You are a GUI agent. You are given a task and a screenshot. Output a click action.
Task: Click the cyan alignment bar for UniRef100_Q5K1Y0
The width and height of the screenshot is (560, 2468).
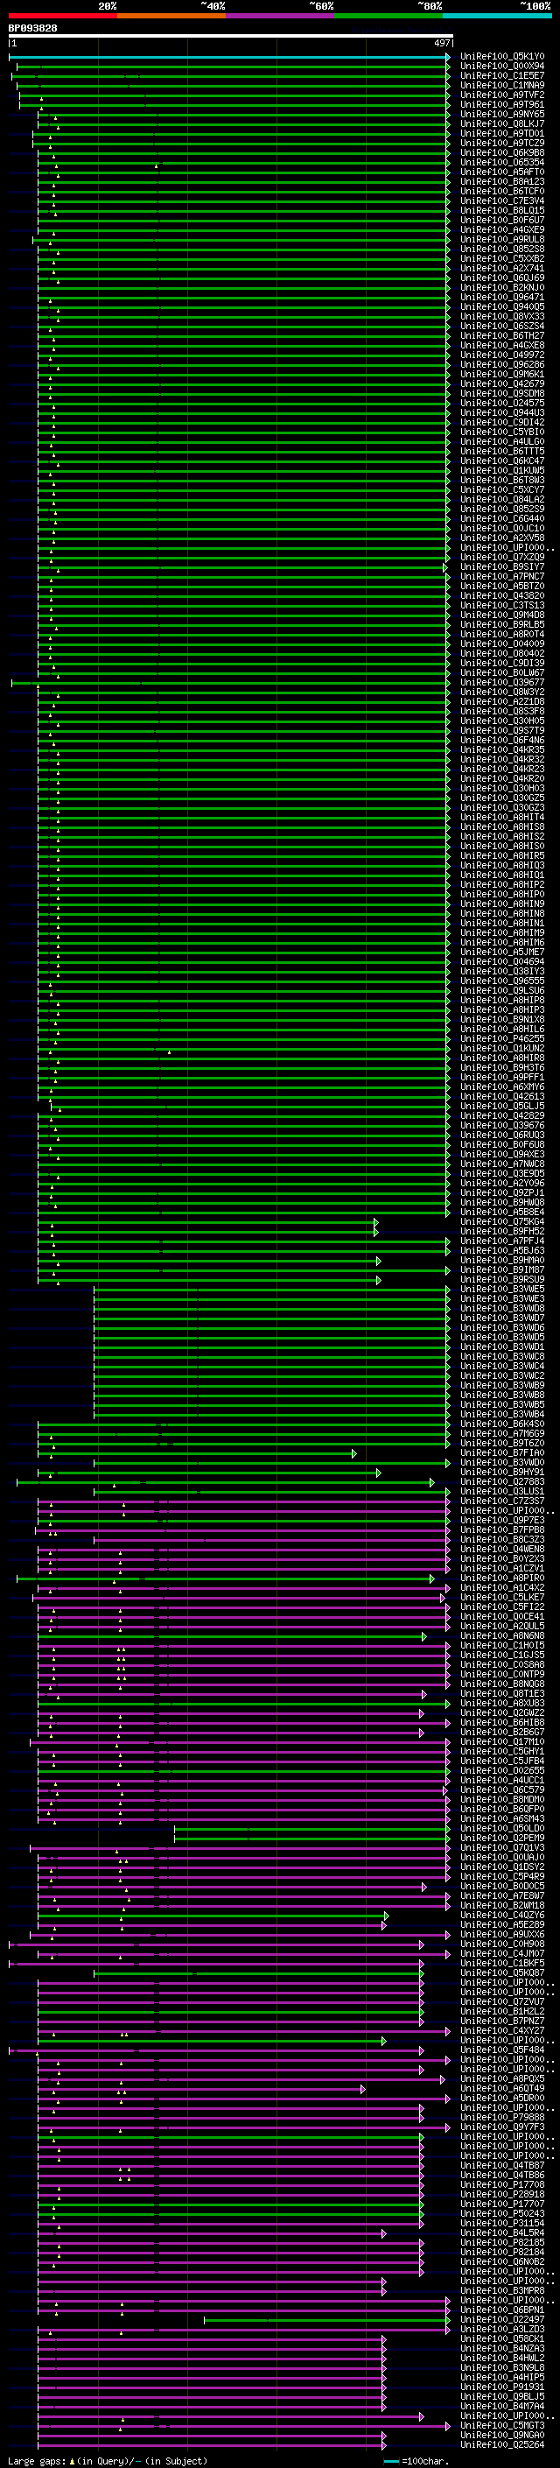coord(228,57)
